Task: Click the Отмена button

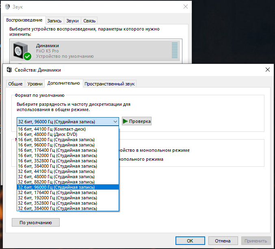Action: [x=223, y=240]
